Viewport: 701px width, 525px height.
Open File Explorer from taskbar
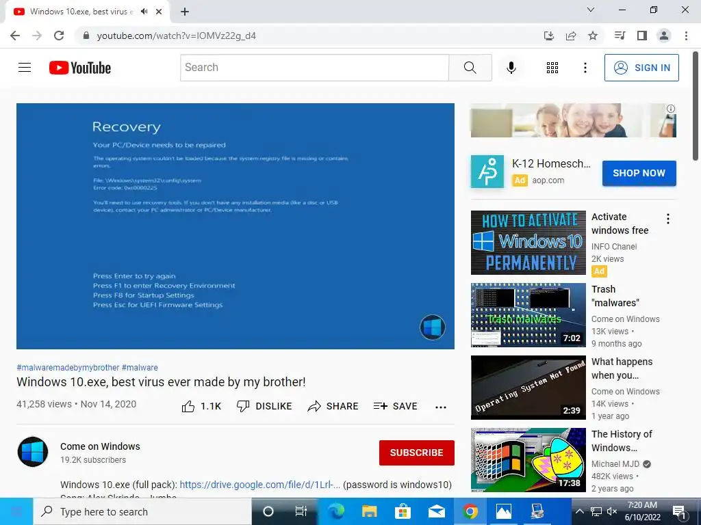pos(369,511)
